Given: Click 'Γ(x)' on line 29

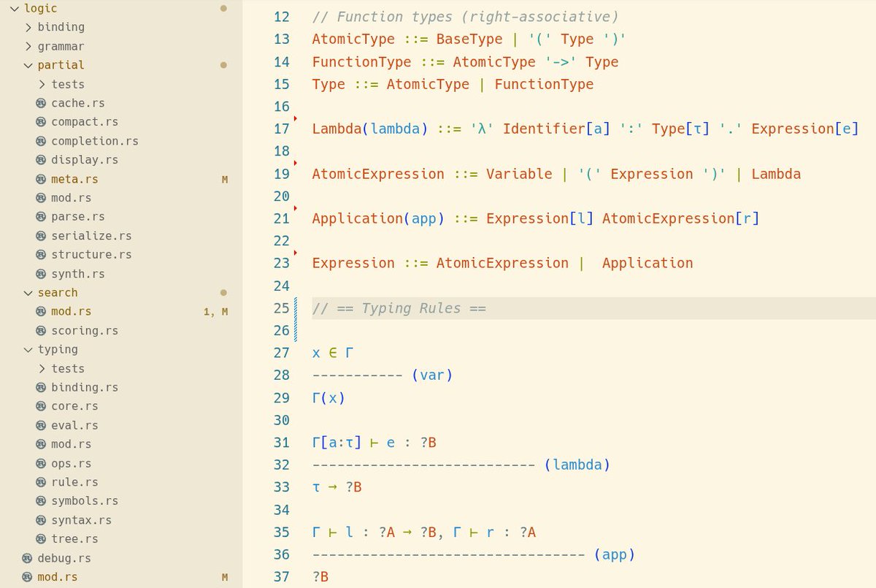Looking at the screenshot, I should [x=328, y=398].
